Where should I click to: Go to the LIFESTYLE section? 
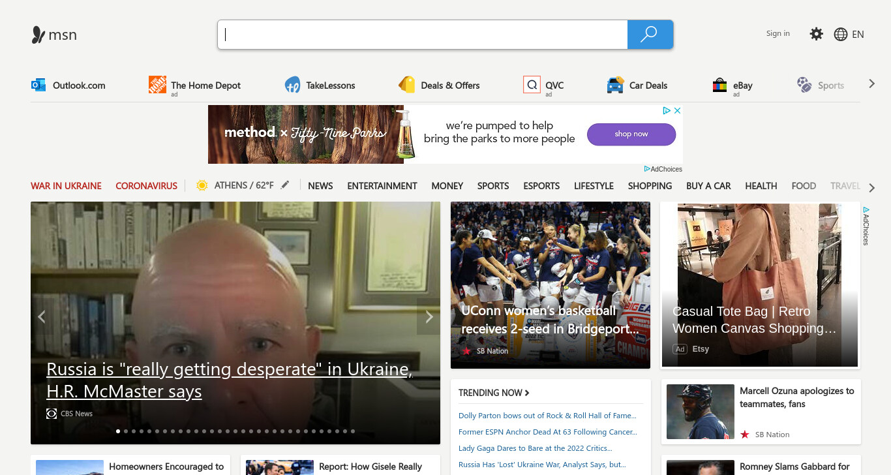(594, 186)
